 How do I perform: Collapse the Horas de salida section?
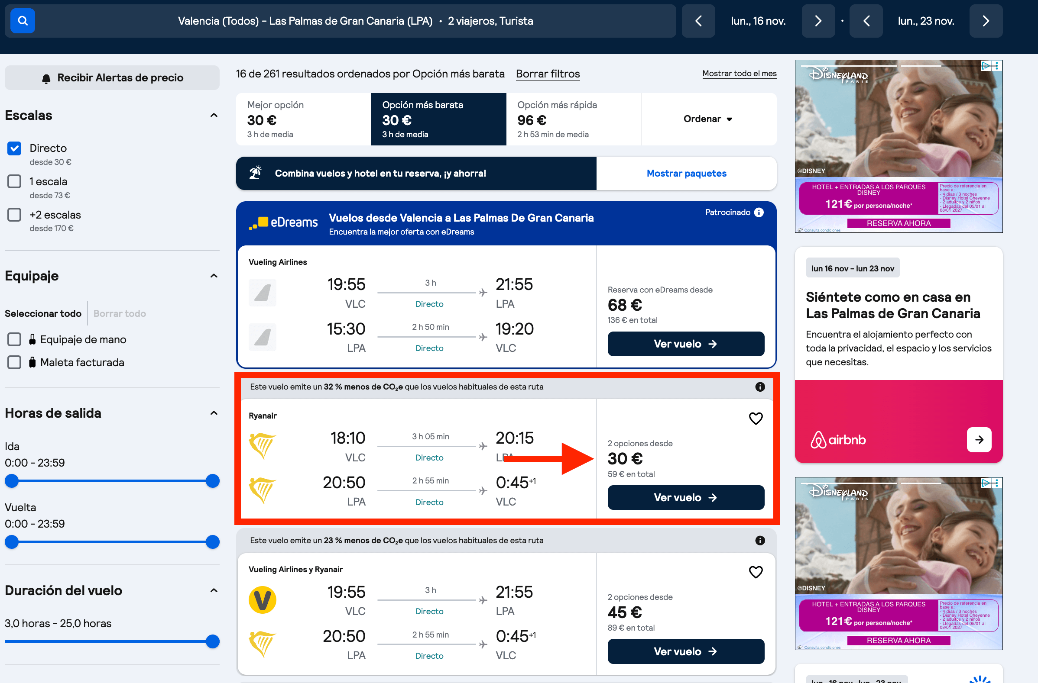coord(214,413)
